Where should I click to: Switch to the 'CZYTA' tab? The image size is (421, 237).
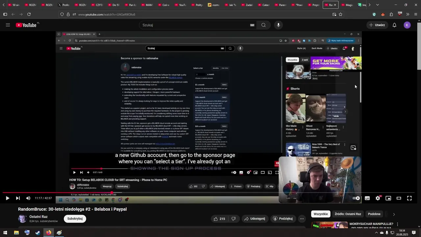point(97,5)
